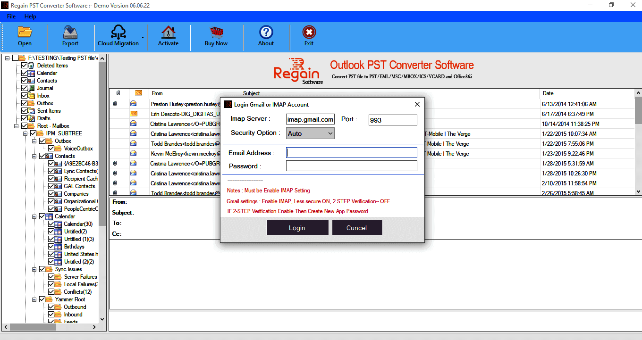Click the Companies contact card icon
Image resolution: width=642 pixels, height=340 pixels.
click(x=59, y=194)
